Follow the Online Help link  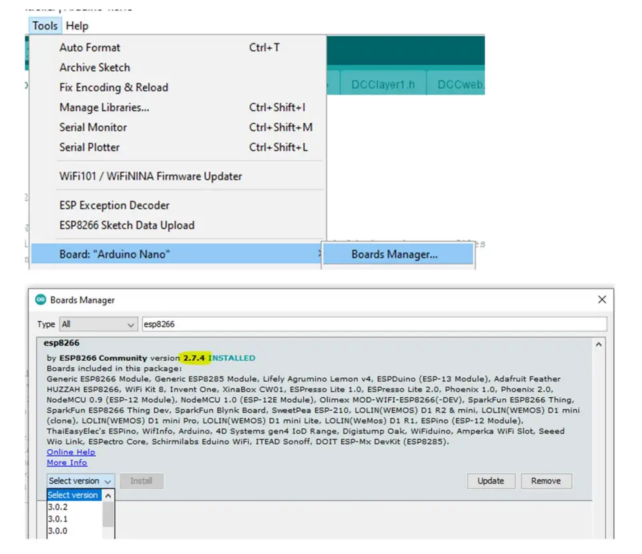pos(71,452)
